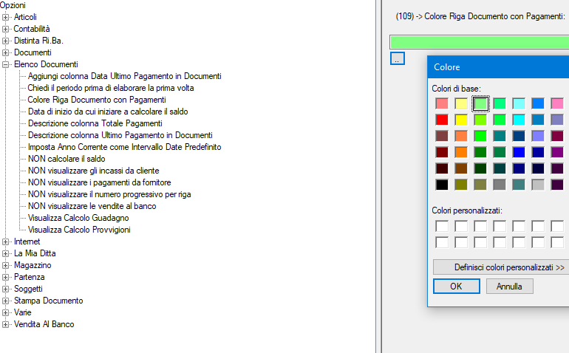569x353 pixels.
Task: Open 'Visualizza Calcolo Guadagno' option
Action: tap(78, 218)
